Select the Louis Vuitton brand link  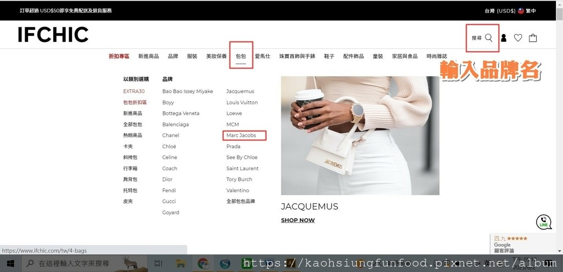(242, 102)
